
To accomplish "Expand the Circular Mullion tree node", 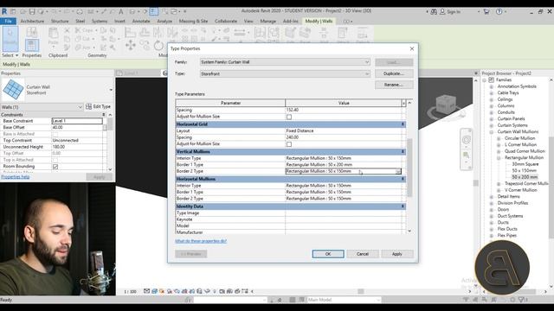I will 499,138.
